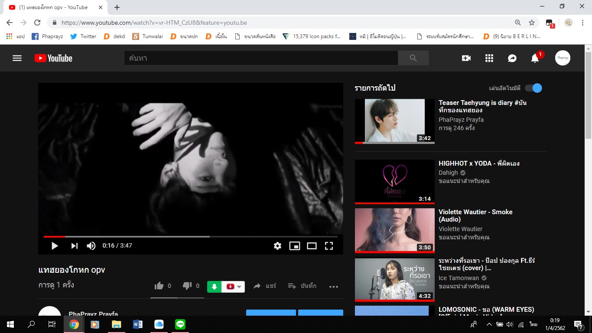Open the Teaser Taehyung is diary thumbnail
Image resolution: width=592 pixels, height=333 pixels.
[x=395, y=121]
